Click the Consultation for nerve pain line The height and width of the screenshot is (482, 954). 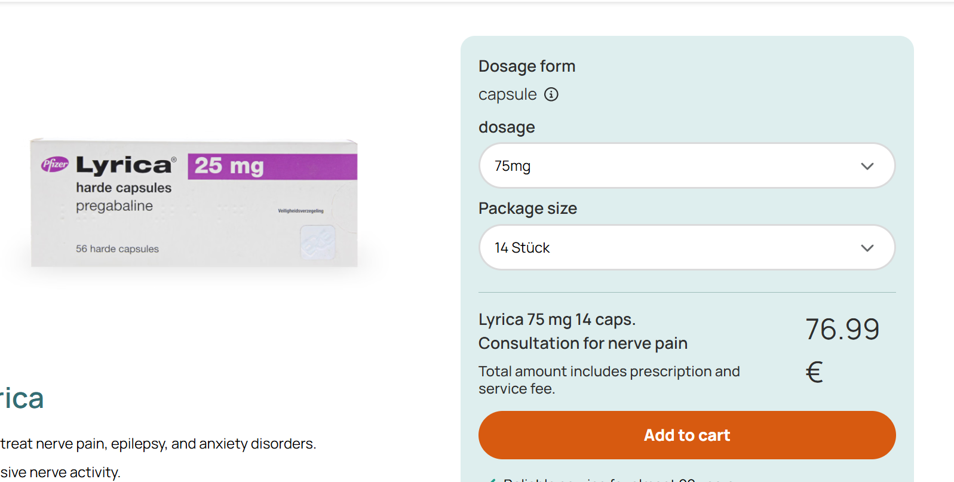coord(582,343)
